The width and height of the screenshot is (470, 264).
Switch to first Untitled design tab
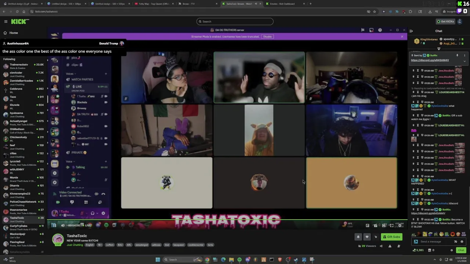coord(23,4)
